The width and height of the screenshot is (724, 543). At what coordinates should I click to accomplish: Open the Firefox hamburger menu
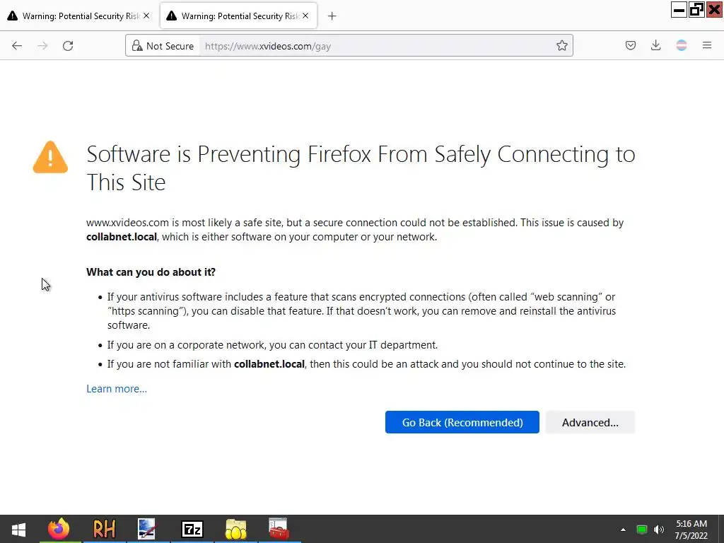pos(706,45)
